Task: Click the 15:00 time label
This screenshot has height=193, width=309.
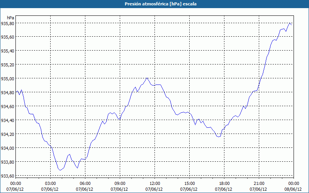Action: coord(189,184)
